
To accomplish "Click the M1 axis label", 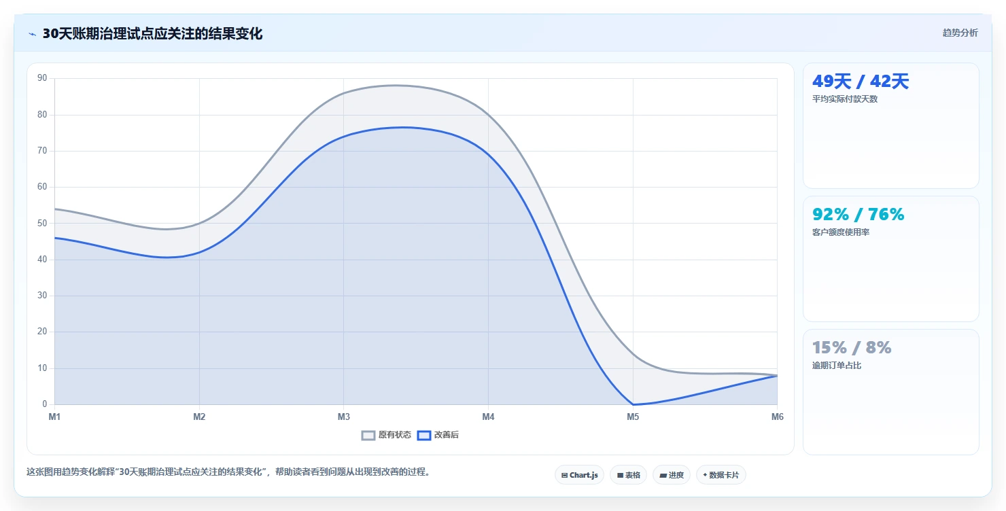I will tap(54, 417).
